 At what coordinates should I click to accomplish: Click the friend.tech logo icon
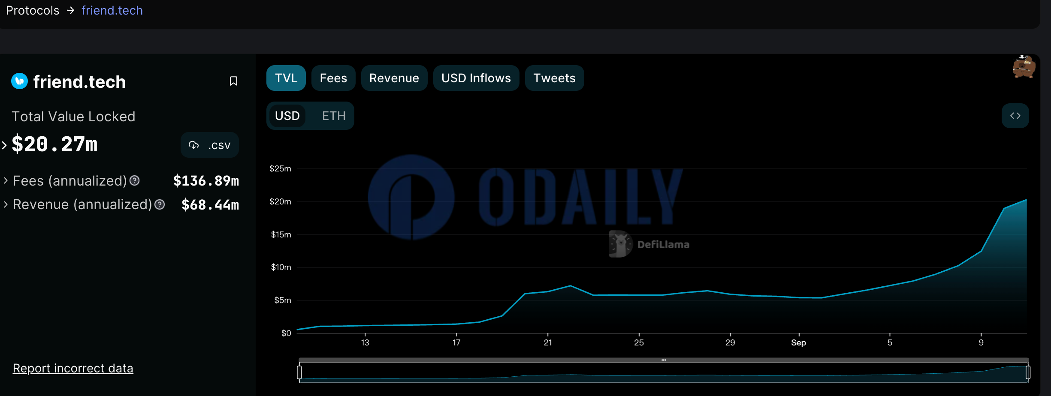(x=19, y=81)
